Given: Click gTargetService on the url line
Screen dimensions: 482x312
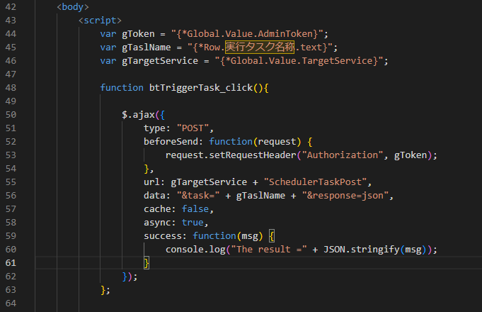Looking at the screenshot, I should click(x=209, y=182).
